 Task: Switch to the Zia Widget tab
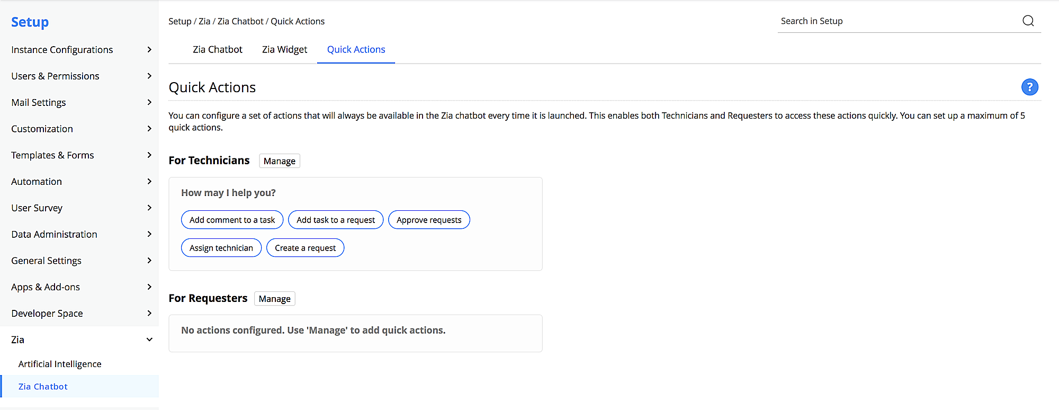284,49
